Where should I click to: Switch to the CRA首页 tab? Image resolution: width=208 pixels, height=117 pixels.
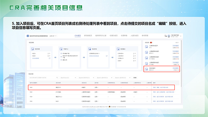(x=78, y=36)
